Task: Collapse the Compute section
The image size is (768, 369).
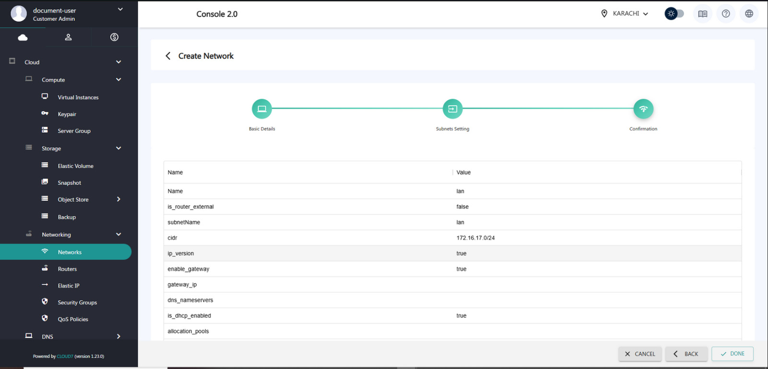Action: click(x=118, y=80)
